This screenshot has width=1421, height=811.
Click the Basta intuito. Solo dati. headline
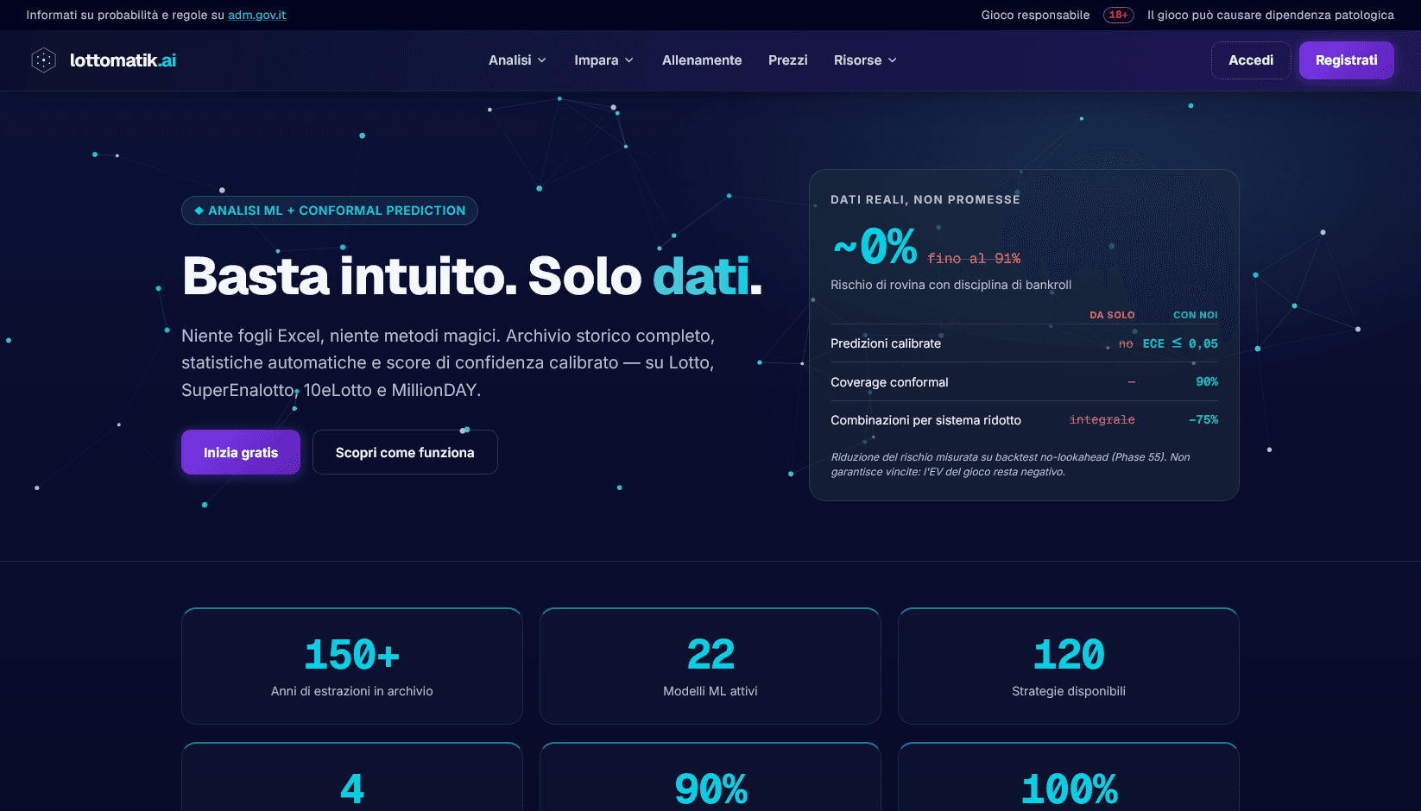tap(472, 276)
